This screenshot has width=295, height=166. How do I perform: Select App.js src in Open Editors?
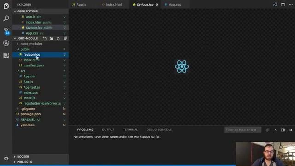pyautogui.click(x=41, y=17)
